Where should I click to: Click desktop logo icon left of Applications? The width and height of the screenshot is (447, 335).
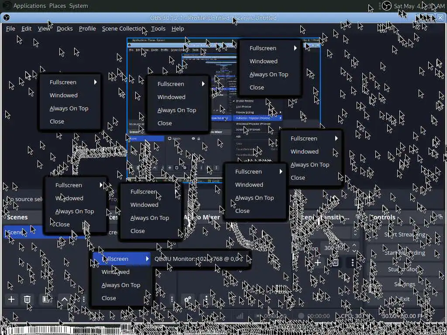7,6
